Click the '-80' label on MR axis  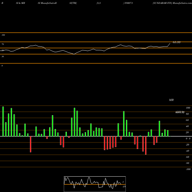coord(187,163)
